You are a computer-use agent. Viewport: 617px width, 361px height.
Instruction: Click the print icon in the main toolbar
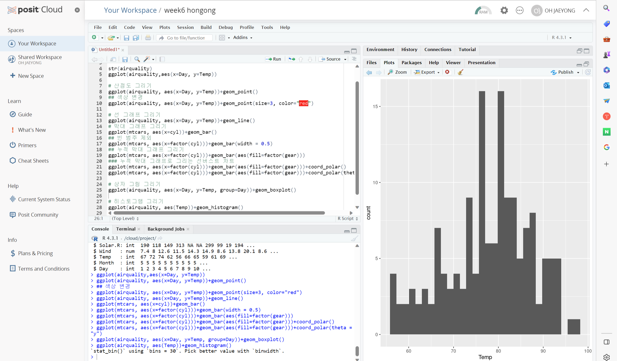148,38
